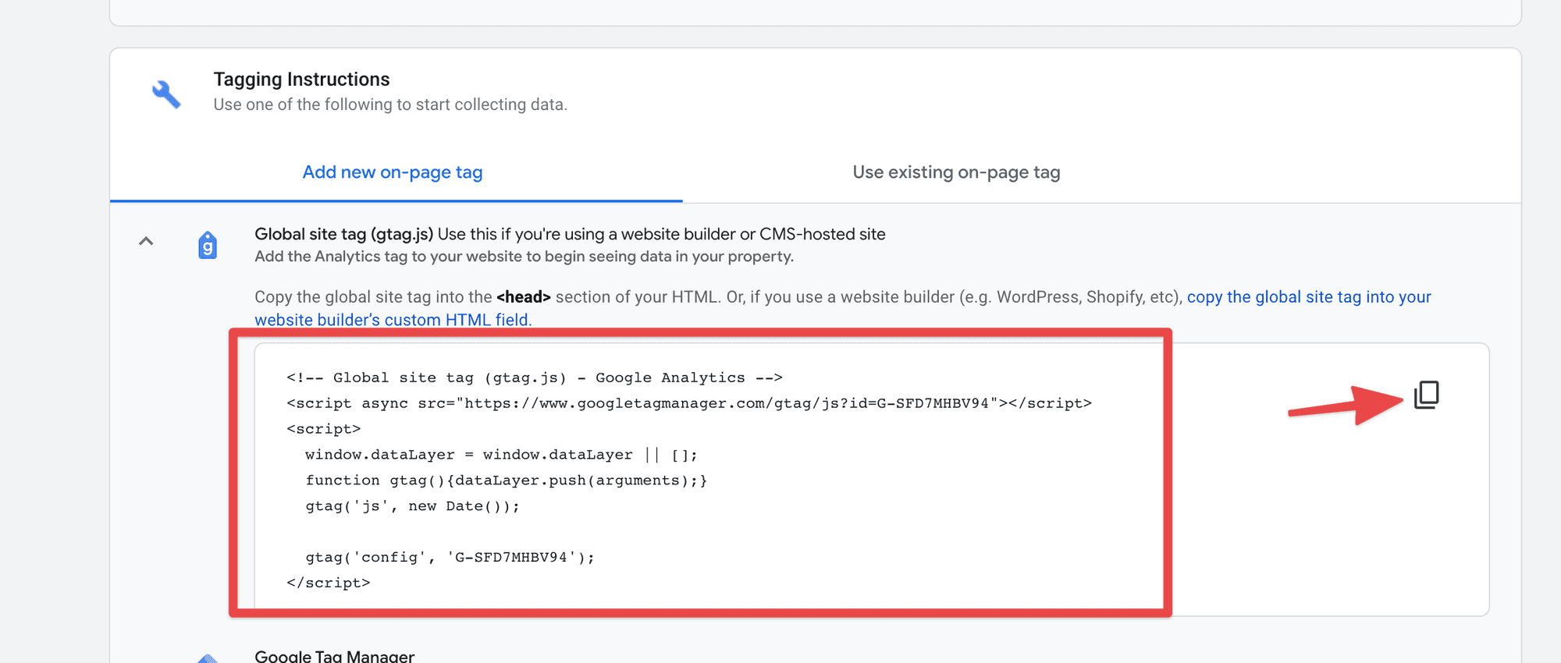Click the window.dataLayer code line

502,455
